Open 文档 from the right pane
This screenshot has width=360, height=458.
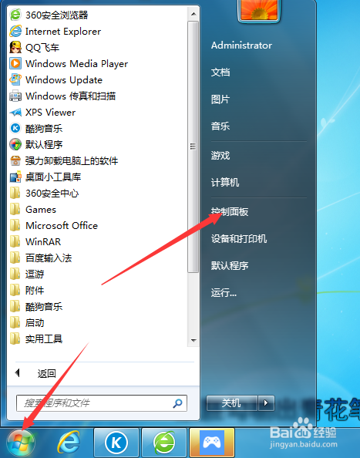pos(220,72)
